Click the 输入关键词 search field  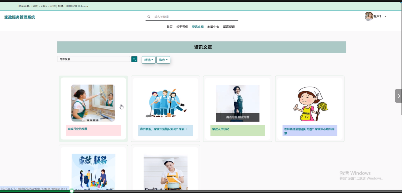[x=196, y=17]
